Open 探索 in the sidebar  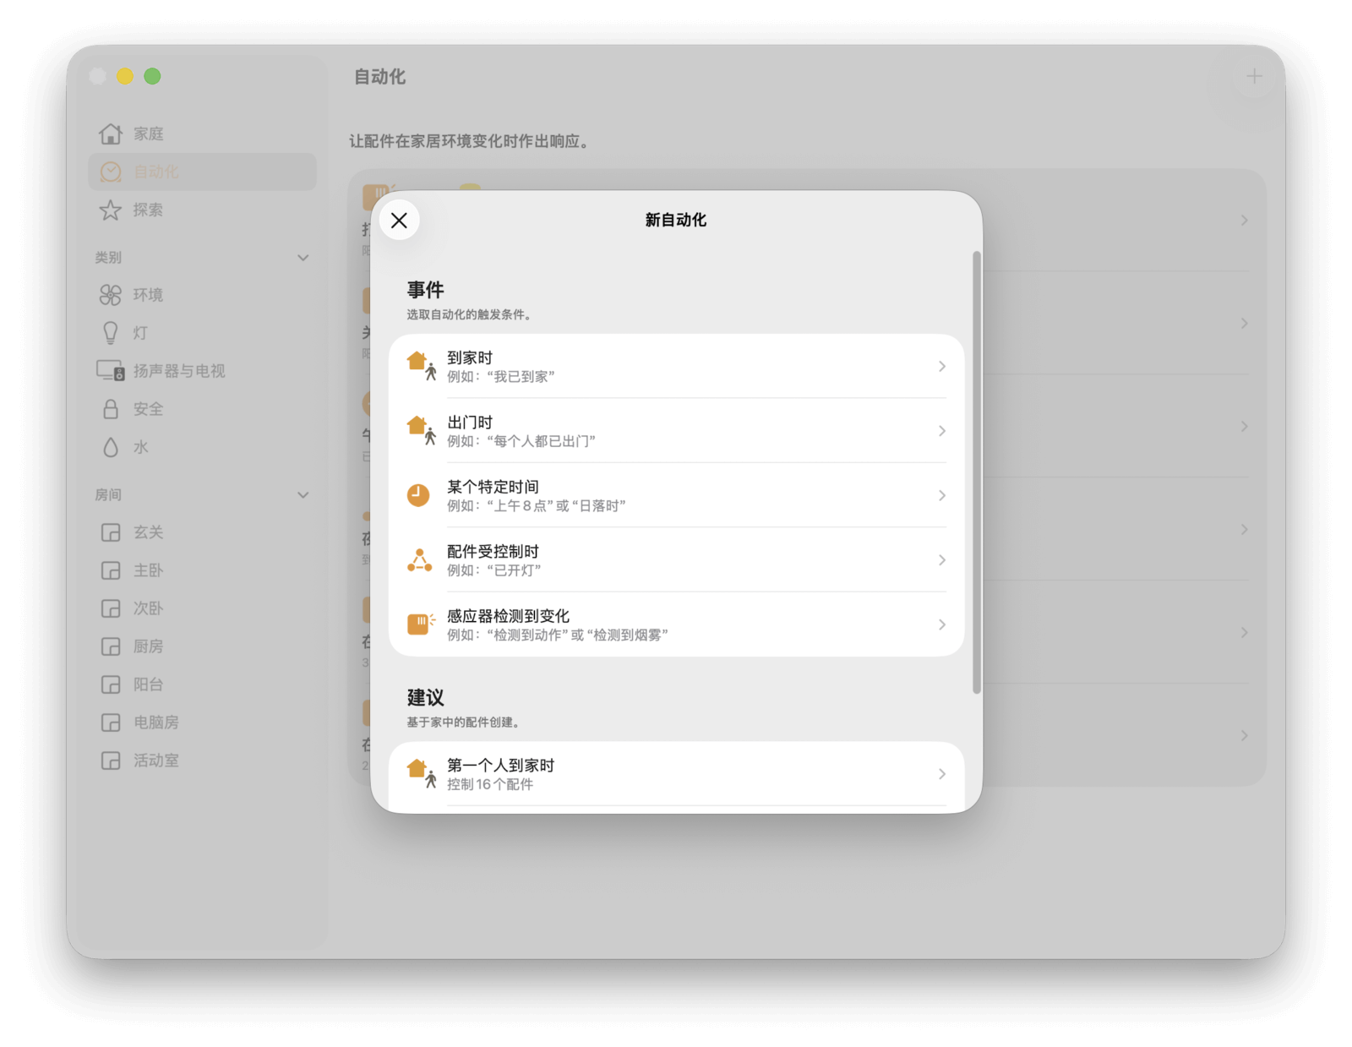click(x=202, y=210)
